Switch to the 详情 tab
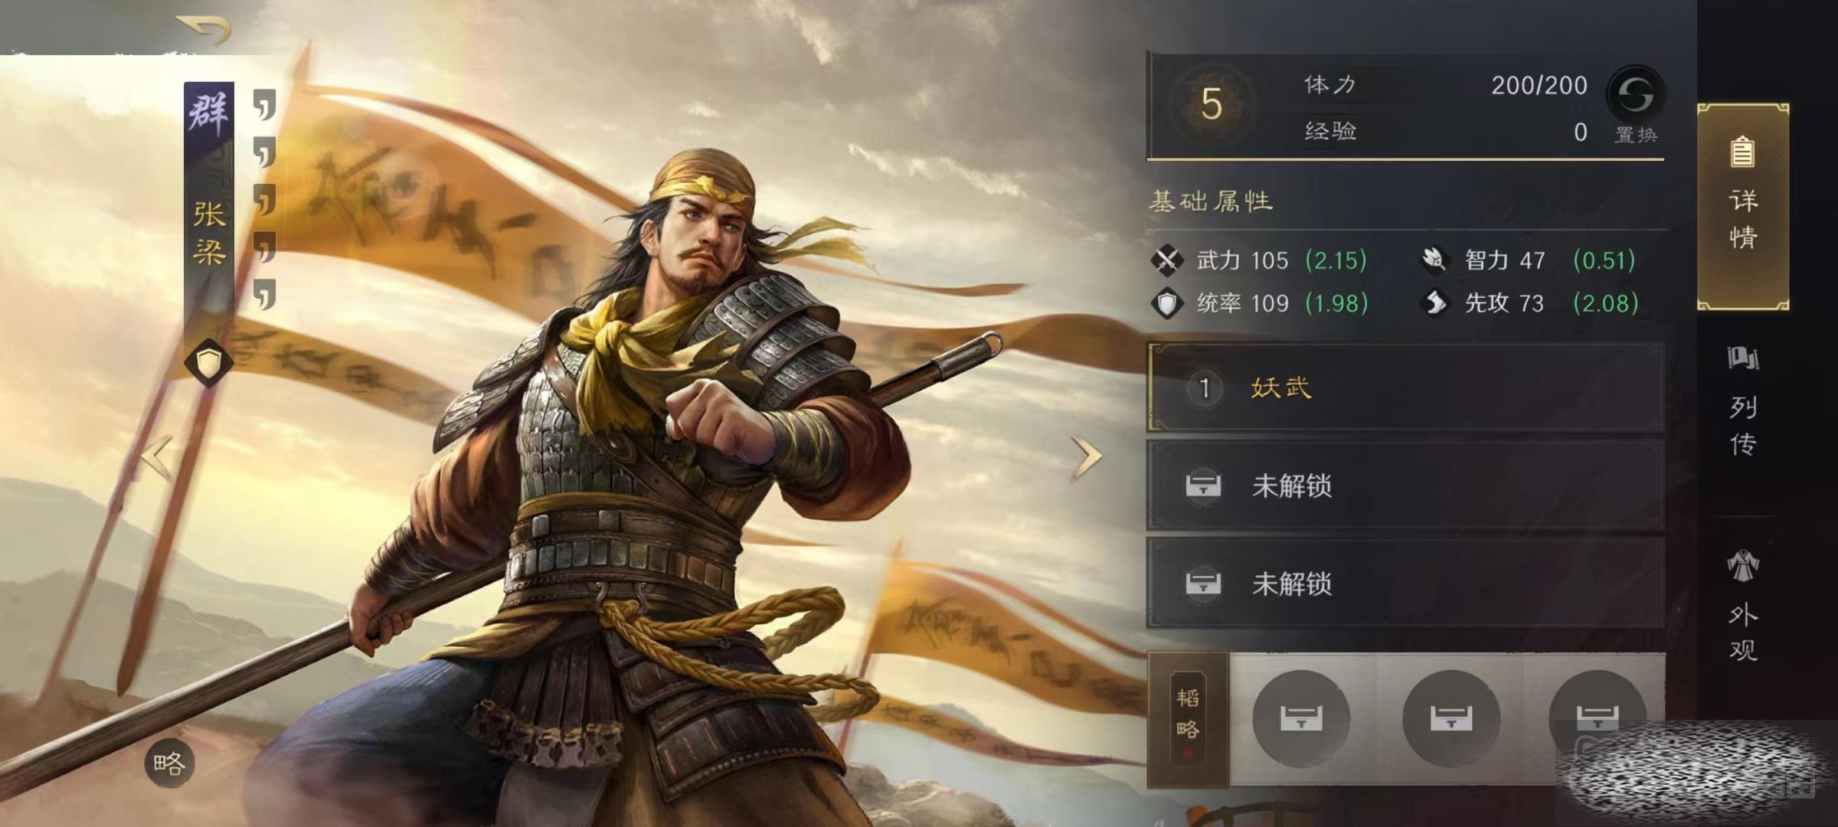 pyautogui.click(x=1743, y=207)
